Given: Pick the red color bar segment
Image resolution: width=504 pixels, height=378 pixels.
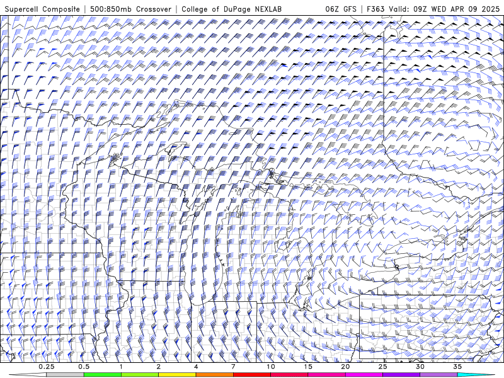Looking at the screenshot, I should [x=251, y=375].
